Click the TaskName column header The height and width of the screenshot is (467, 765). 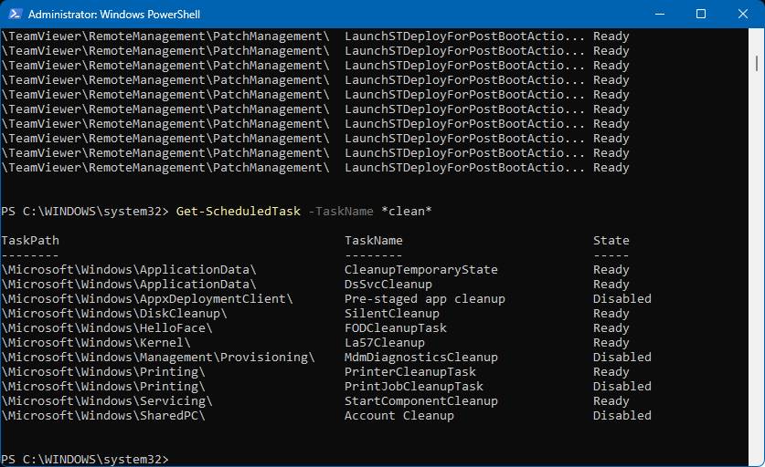point(374,240)
